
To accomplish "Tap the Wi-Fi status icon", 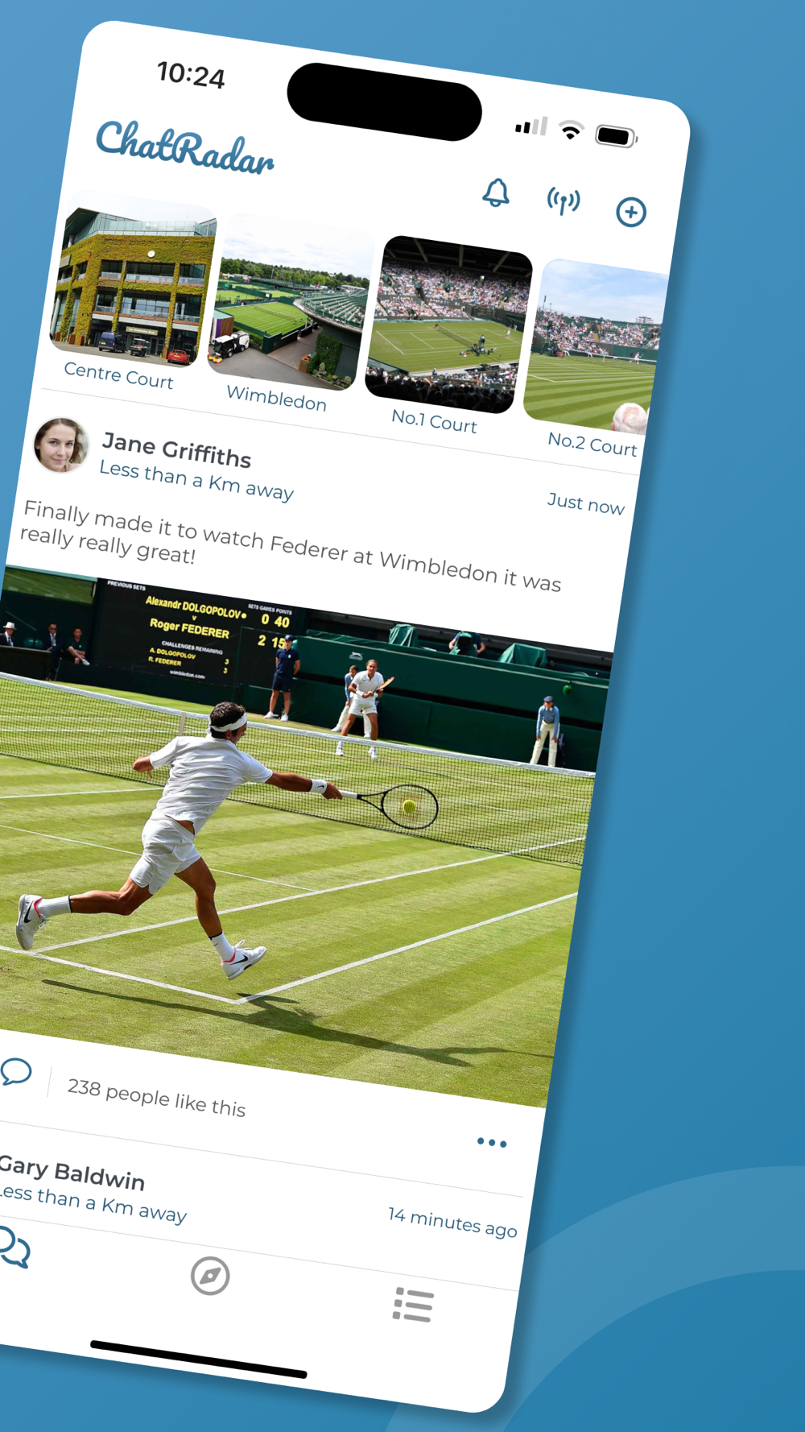I will pyautogui.click(x=571, y=130).
